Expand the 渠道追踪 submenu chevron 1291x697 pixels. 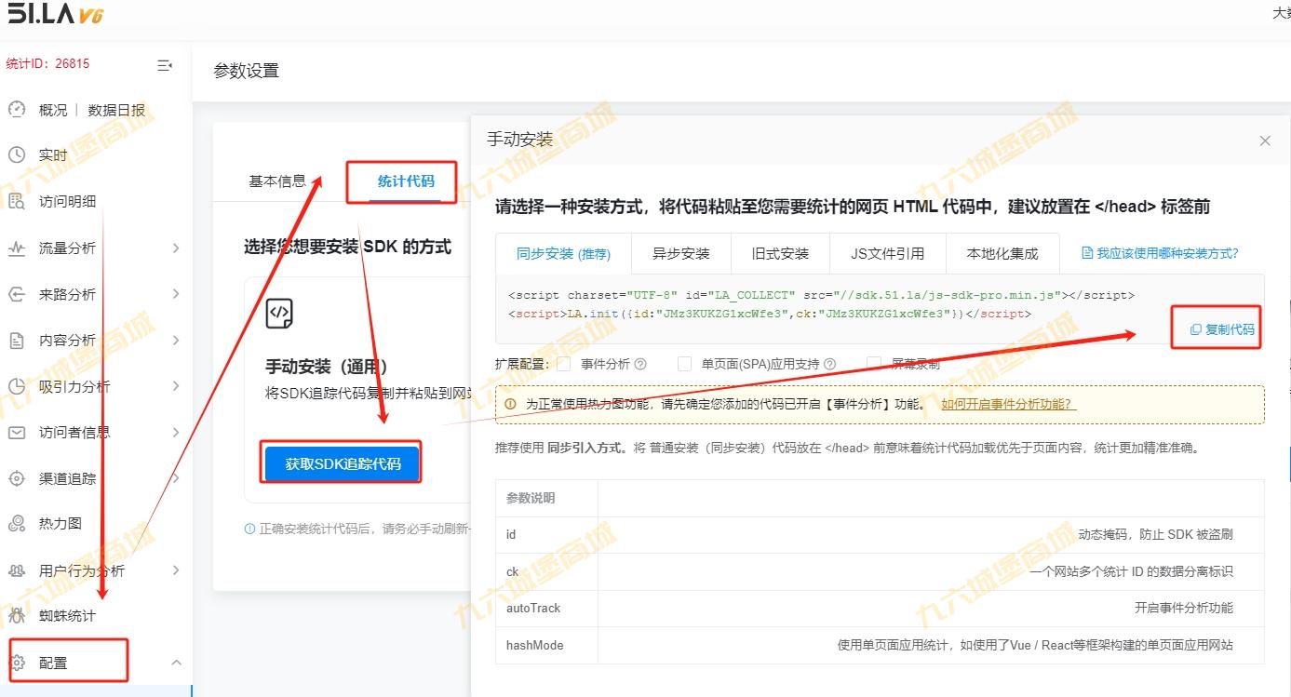point(176,478)
